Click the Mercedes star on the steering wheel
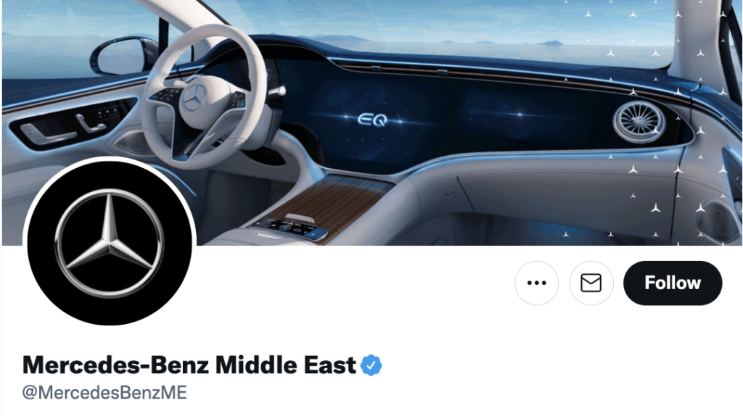This screenshot has height=416, width=743. (193, 99)
